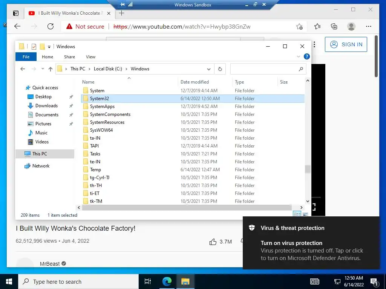Click the Edge back arrow button
Screen dimensions: 386x289
coord(17,26)
